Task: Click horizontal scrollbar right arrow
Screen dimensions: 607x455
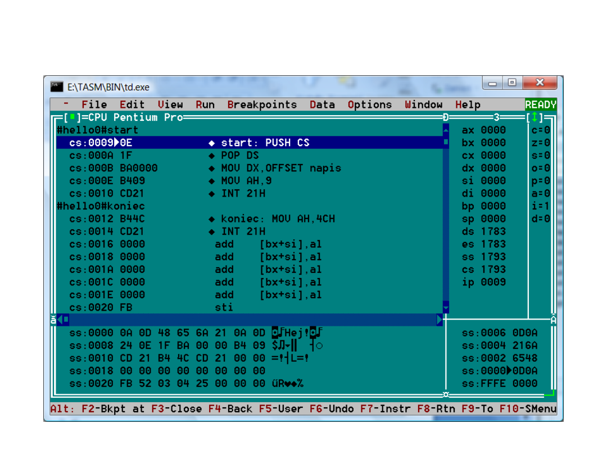Action: pos(440,320)
